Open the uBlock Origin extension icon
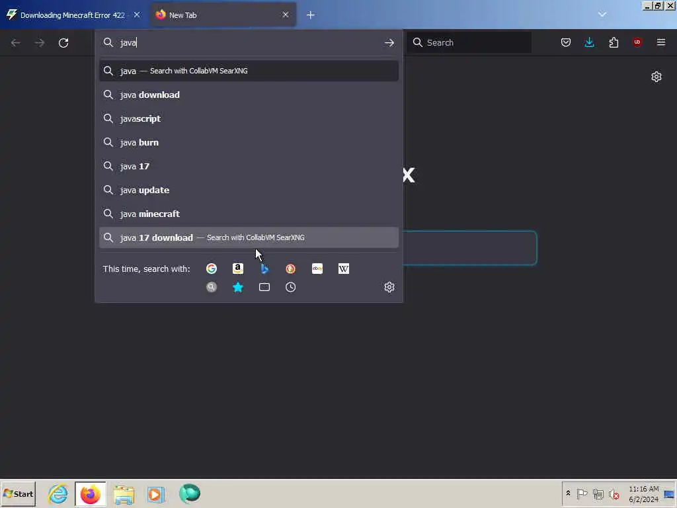Image resolution: width=677 pixels, height=508 pixels. point(637,42)
